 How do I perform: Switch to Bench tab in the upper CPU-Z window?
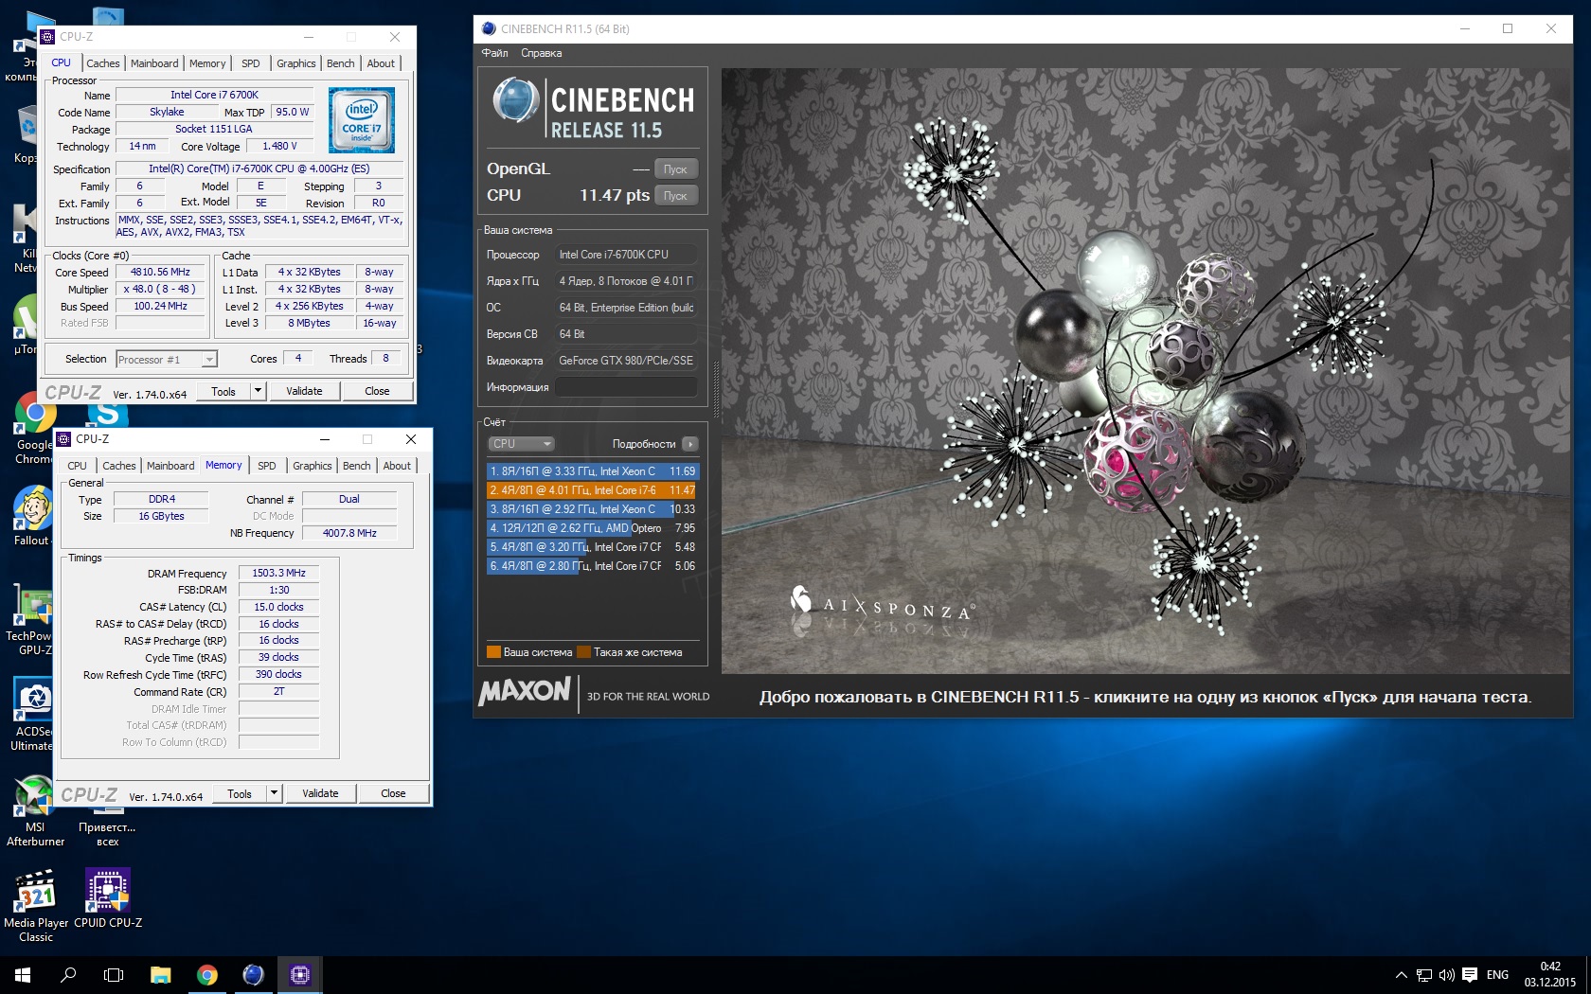[341, 63]
